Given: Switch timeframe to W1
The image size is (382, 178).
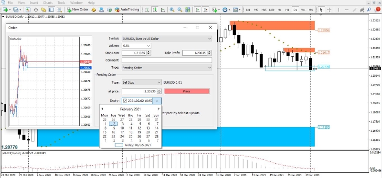Looking at the screenshot, I should [303, 10].
